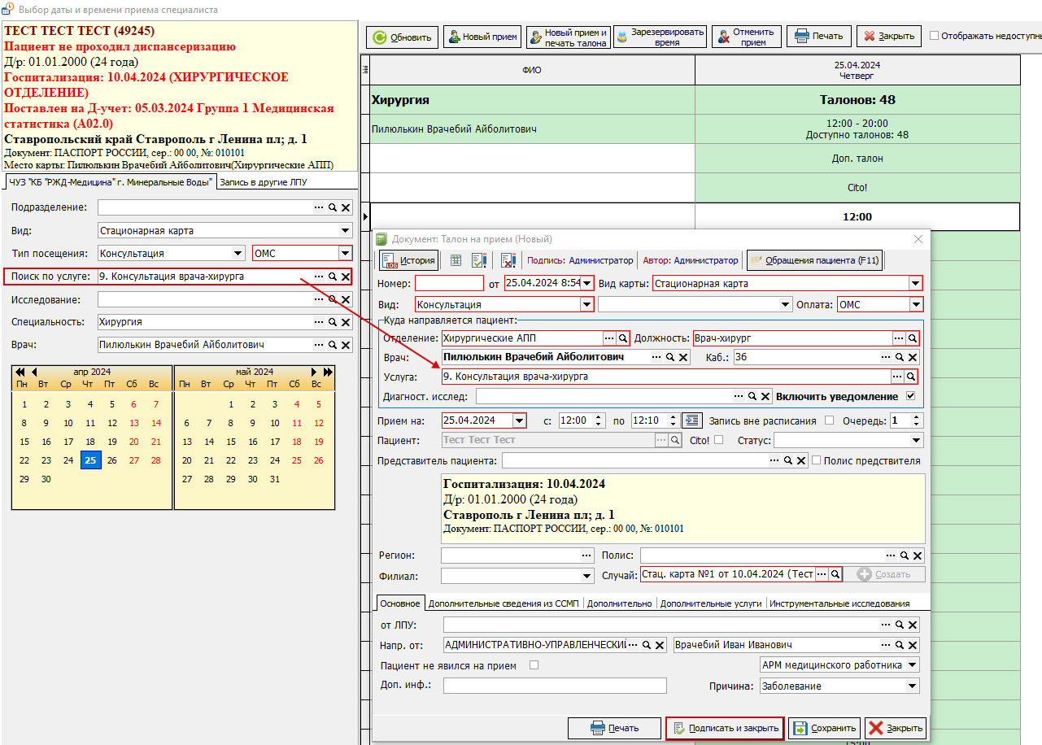Select April 26 in the calendar

(112, 460)
